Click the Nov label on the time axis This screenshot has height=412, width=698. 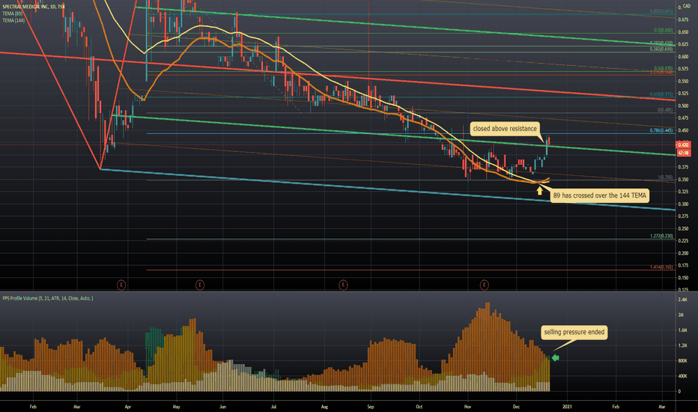(x=467, y=407)
